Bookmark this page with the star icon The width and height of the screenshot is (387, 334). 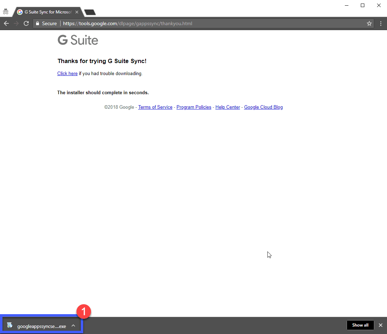coord(369,23)
